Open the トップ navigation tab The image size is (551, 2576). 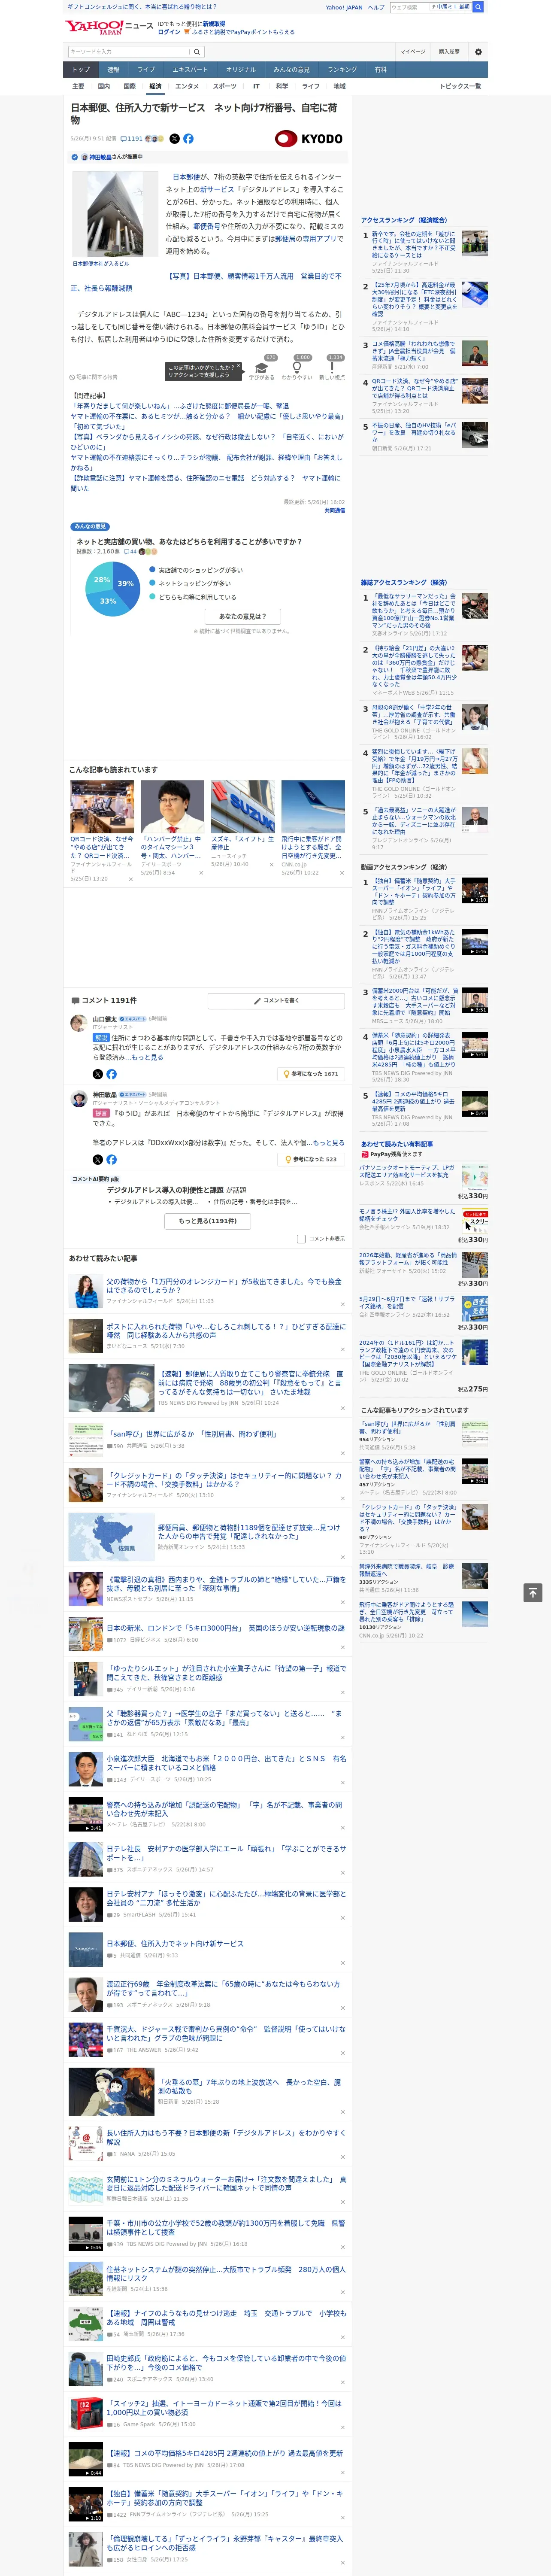point(81,70)
